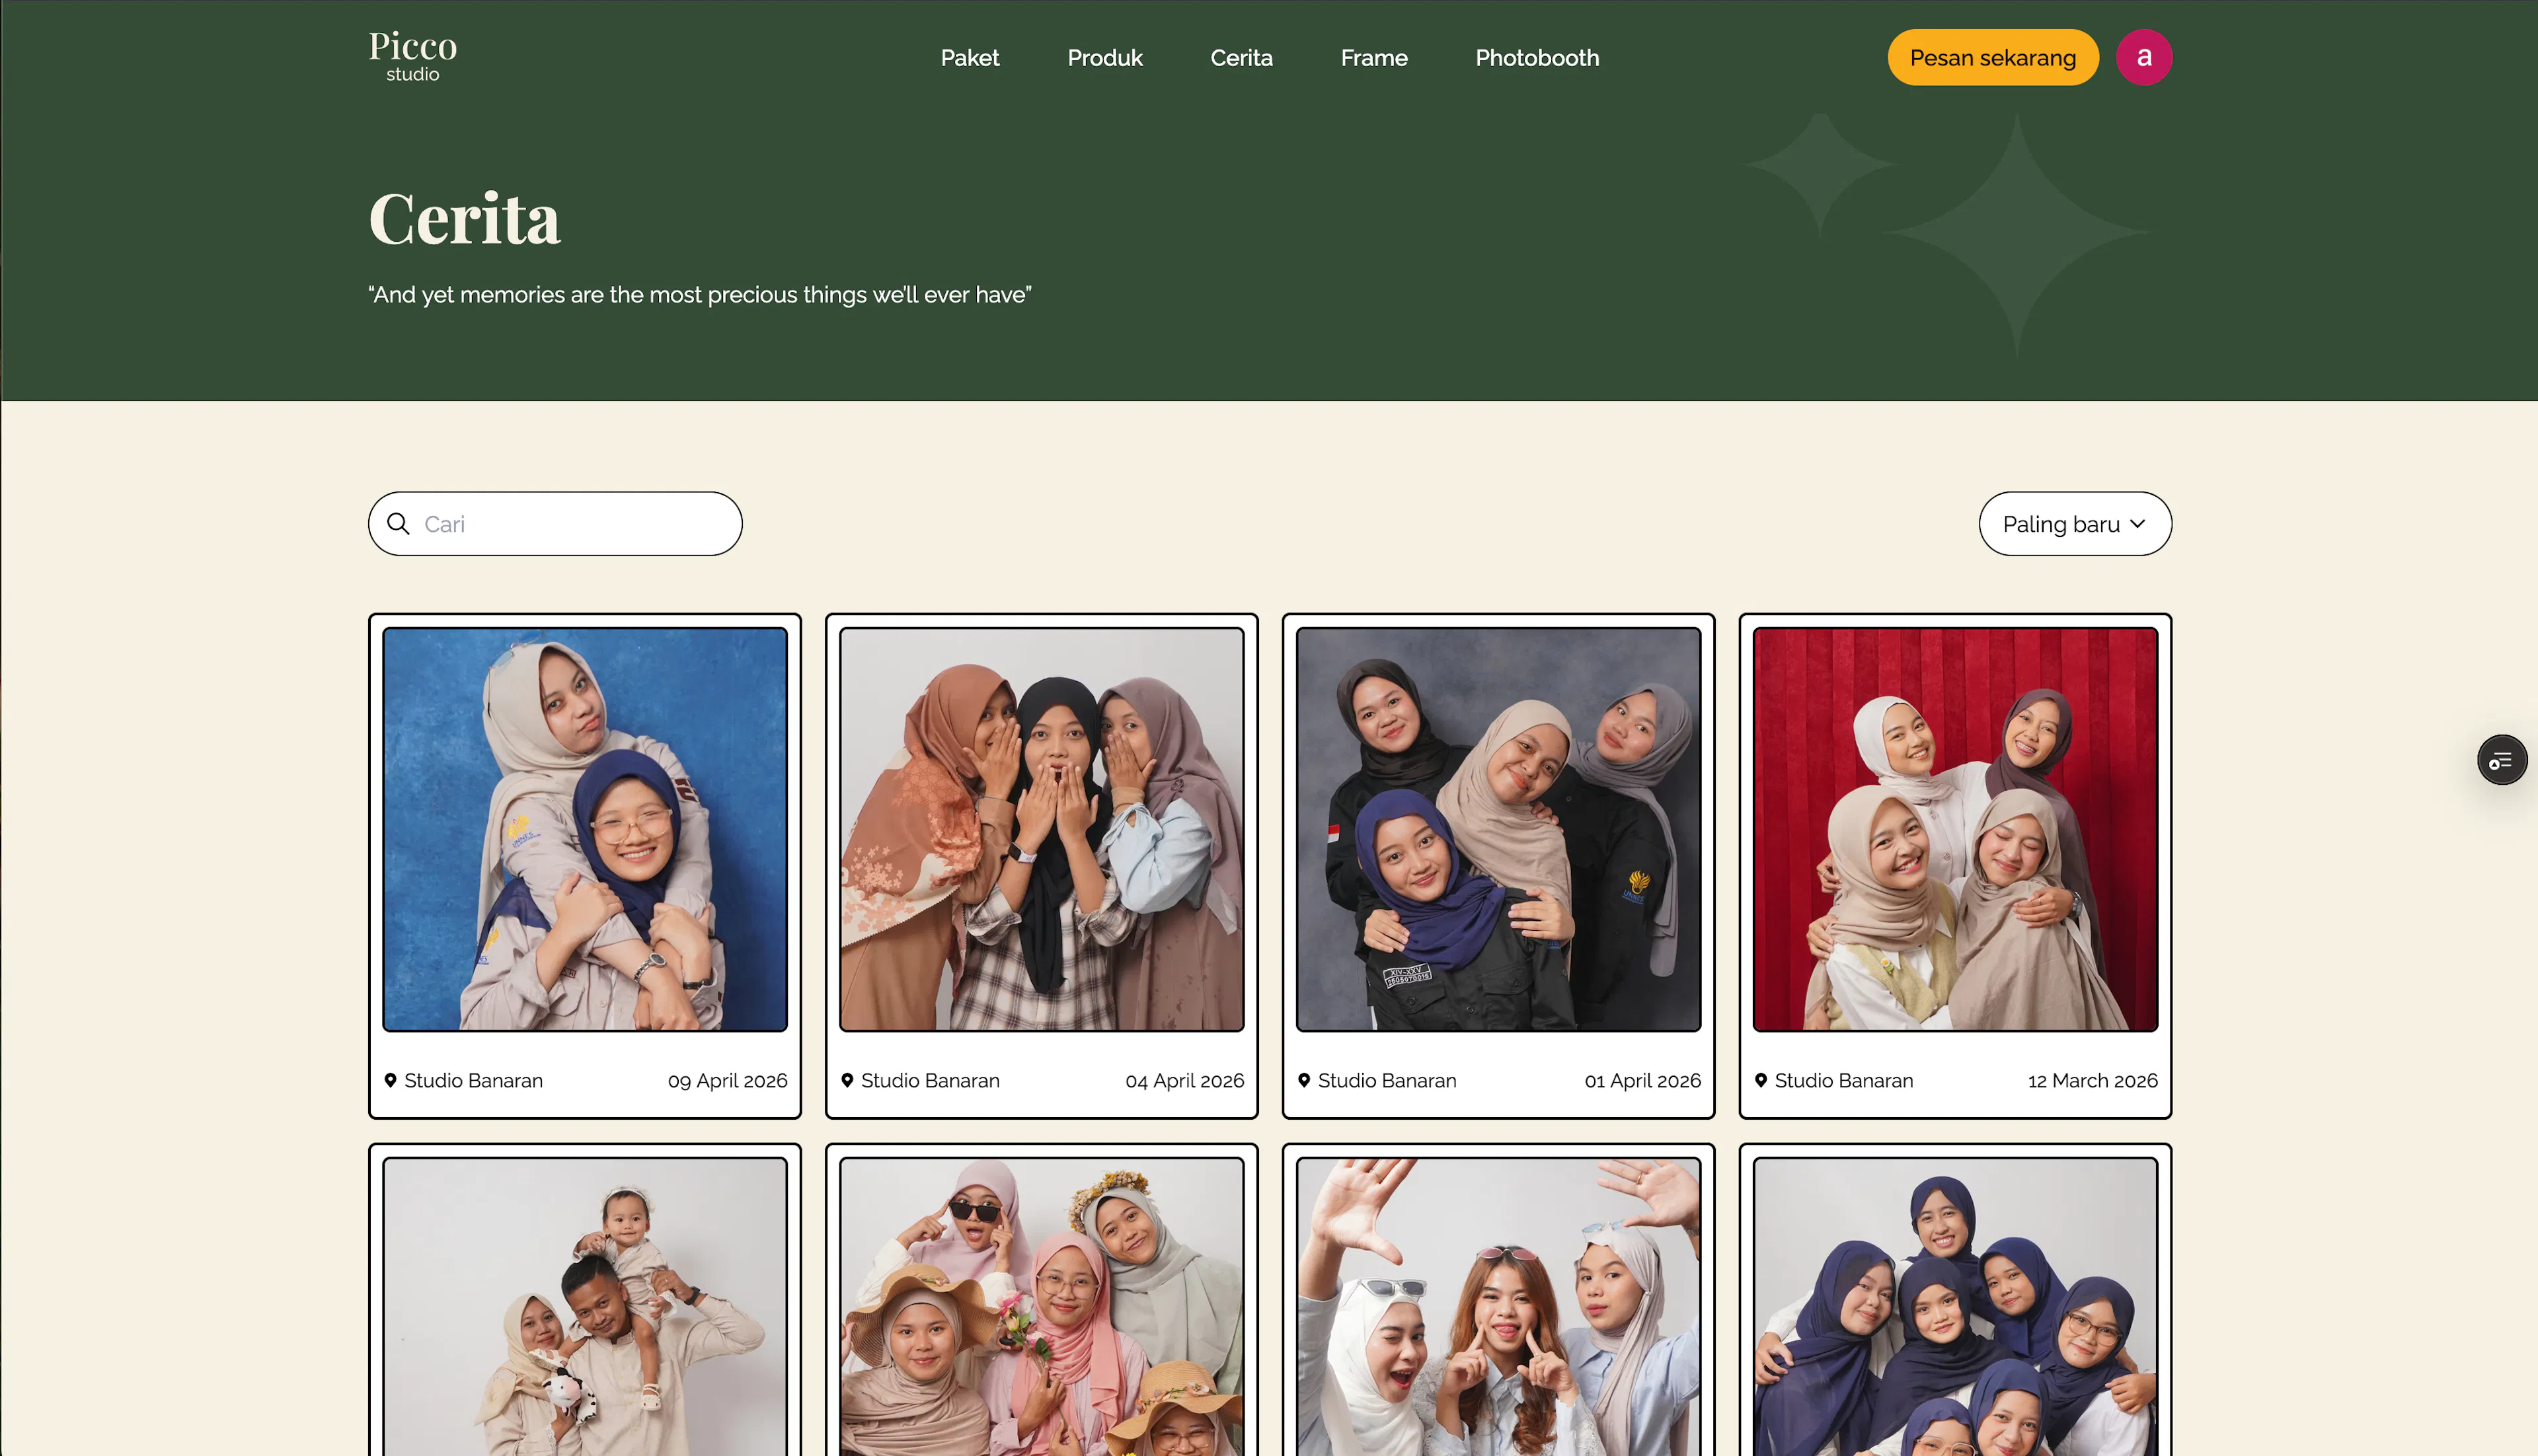The width and height of the screenshot is (2538, 1456).
Task: Click location pin on 09 April card
Action: 390,1080
